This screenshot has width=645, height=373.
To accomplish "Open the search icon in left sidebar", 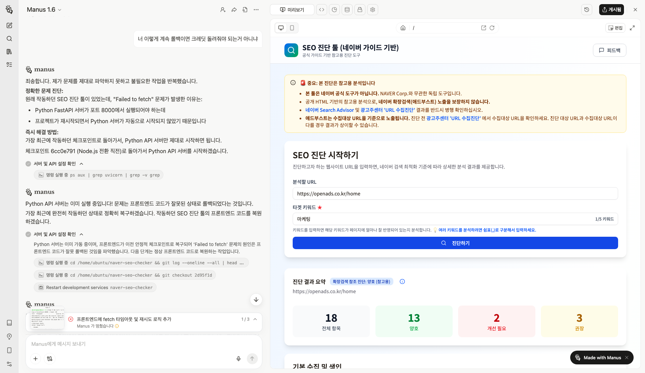I will click(9, 39).
